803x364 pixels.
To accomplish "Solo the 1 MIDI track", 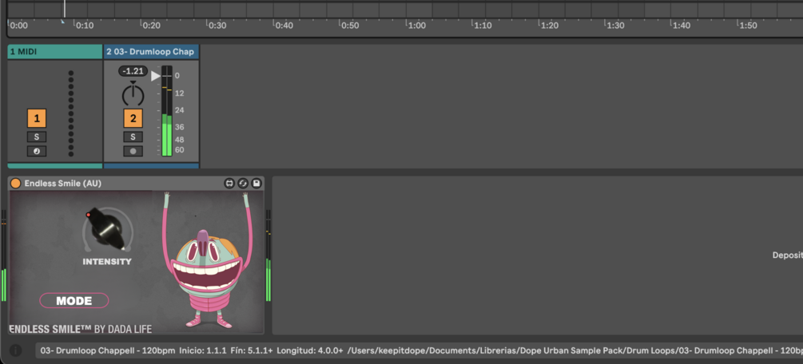I will pyautogui.click(x=37, y=136).
